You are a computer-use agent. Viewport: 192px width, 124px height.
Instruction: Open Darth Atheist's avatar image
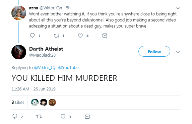19,52
